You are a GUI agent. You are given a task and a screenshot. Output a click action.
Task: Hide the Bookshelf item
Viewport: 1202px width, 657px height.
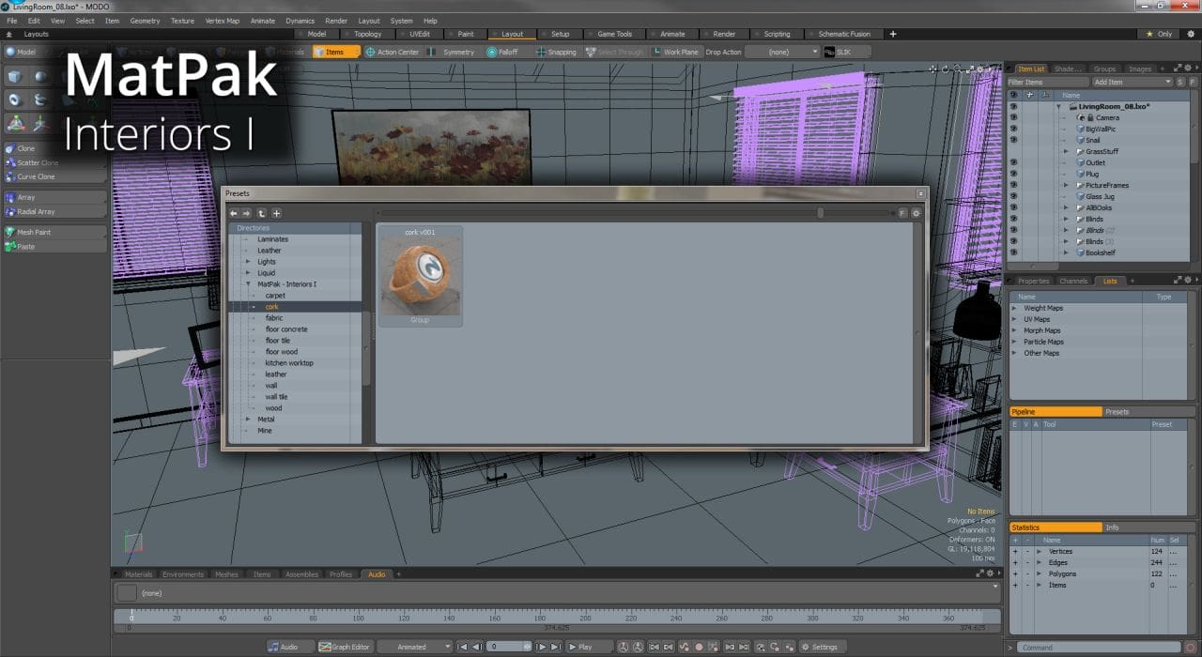pyautogui.click(x=1013, y=252)
